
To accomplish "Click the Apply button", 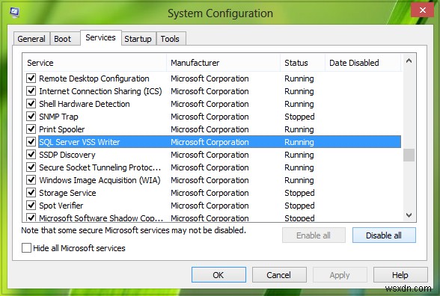I will (x=340, y=275).
